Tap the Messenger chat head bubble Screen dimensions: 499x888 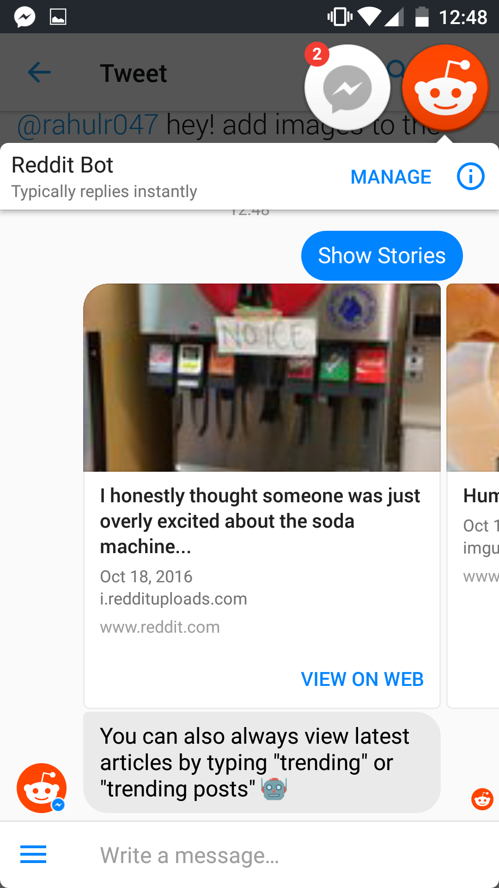[x=347, y=88]
